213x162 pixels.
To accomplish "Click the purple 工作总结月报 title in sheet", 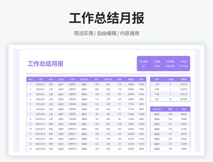I will tap(46, 64).
